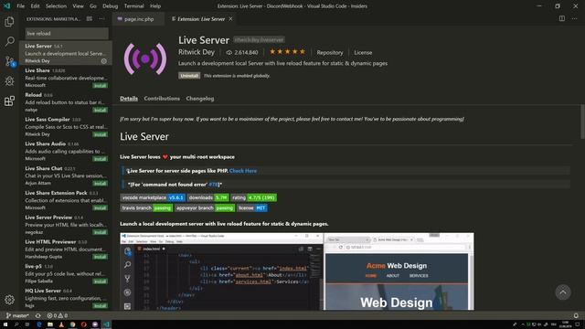Open the extensions sidebar more actions menu

[x=101, y=18]
